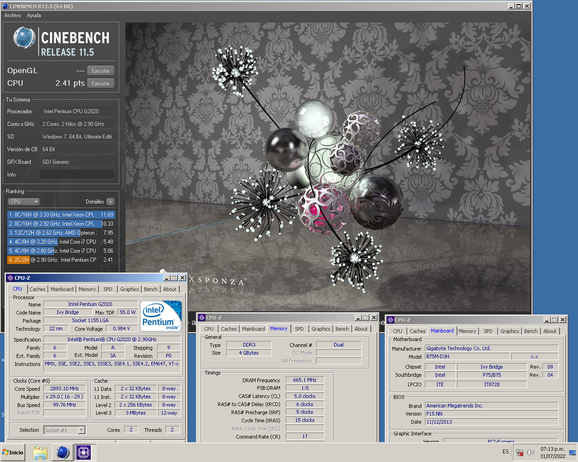Open the Archivo menu
Screen dimensions: 578x462
click(x=13, y=15)
